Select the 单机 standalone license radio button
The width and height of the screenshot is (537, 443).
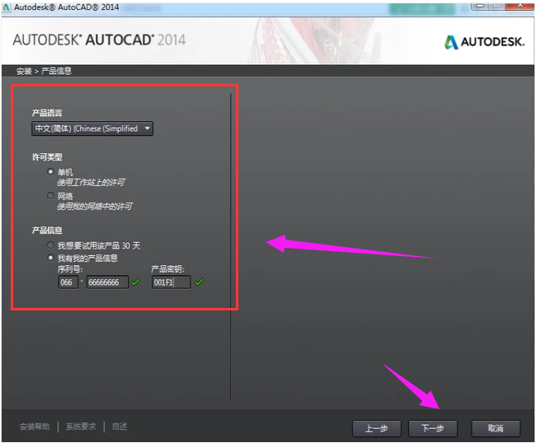coord(51,171)
